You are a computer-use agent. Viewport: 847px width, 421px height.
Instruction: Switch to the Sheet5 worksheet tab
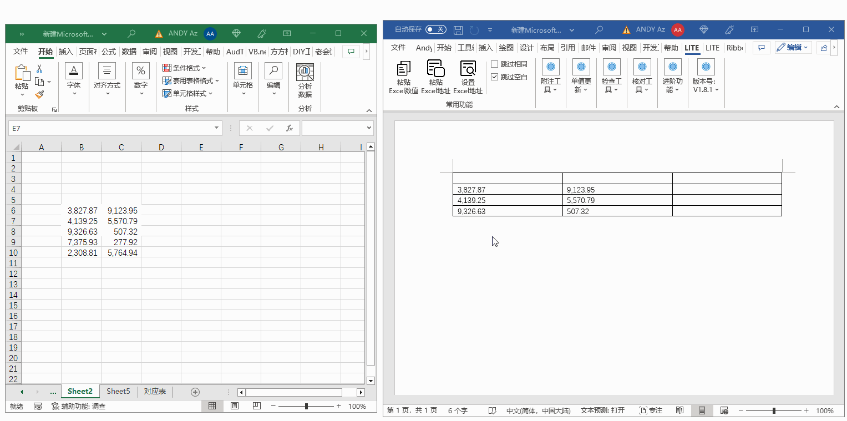[x=118, y=392]
